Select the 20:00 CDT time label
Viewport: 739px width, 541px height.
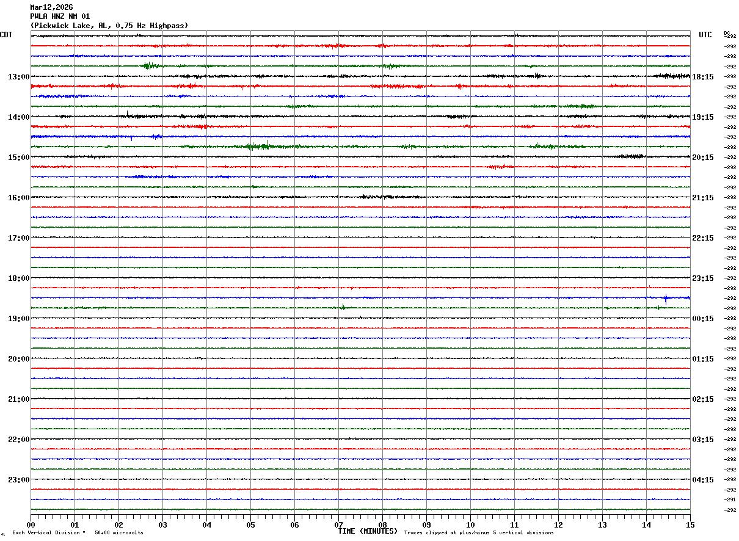pyautogui.click(x=18, y=359)
